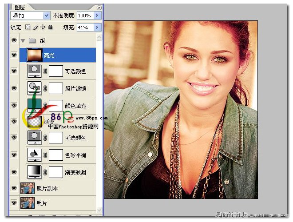Click the portrait photo on the canvas
The height and width of the screenshot is (222, 293).
tap(181, 110)
